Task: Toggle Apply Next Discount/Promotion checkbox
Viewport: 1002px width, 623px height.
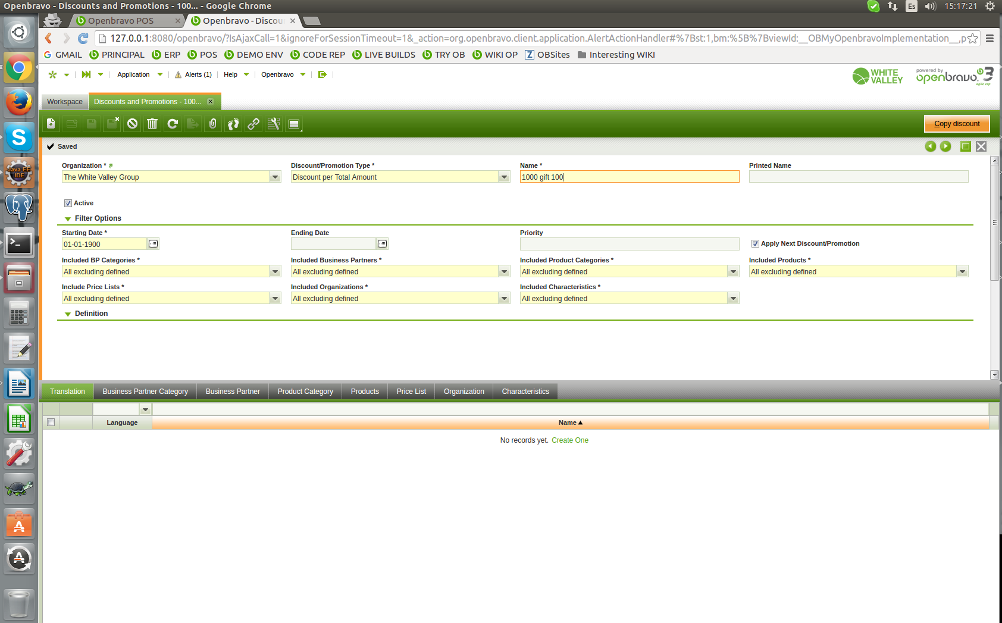Action: pyautogui.click(x=755, y=243)
